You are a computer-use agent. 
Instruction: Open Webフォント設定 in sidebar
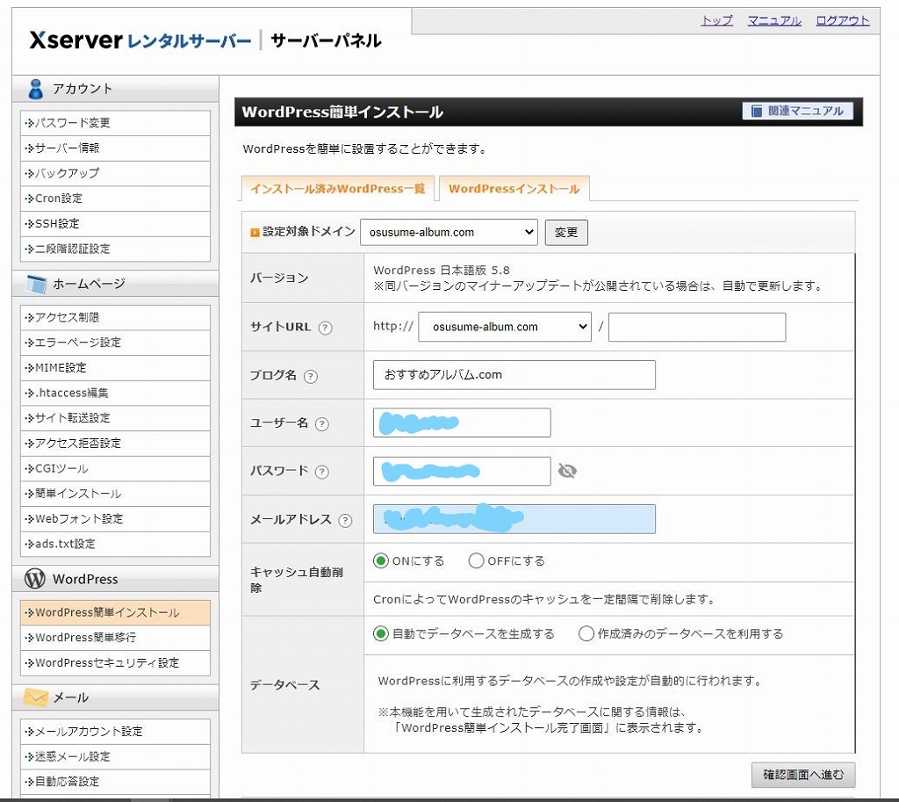pos(115,519)
